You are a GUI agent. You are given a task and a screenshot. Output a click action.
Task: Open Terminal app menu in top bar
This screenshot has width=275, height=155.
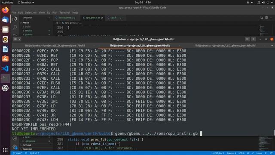click(26, 3)
